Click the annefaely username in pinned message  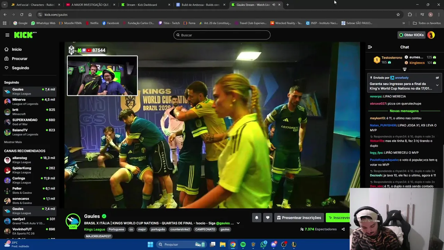click(x=402, y=78)
